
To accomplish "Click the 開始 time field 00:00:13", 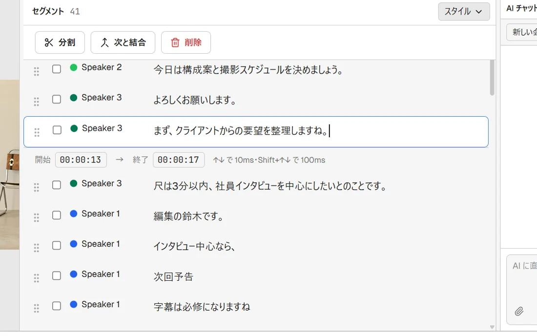I will click(x=81, y=160).
